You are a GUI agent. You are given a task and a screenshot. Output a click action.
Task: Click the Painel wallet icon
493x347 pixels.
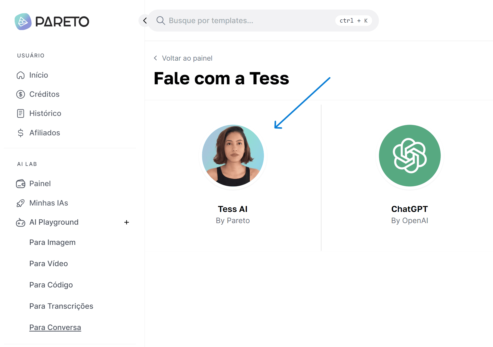pos(21,184)
